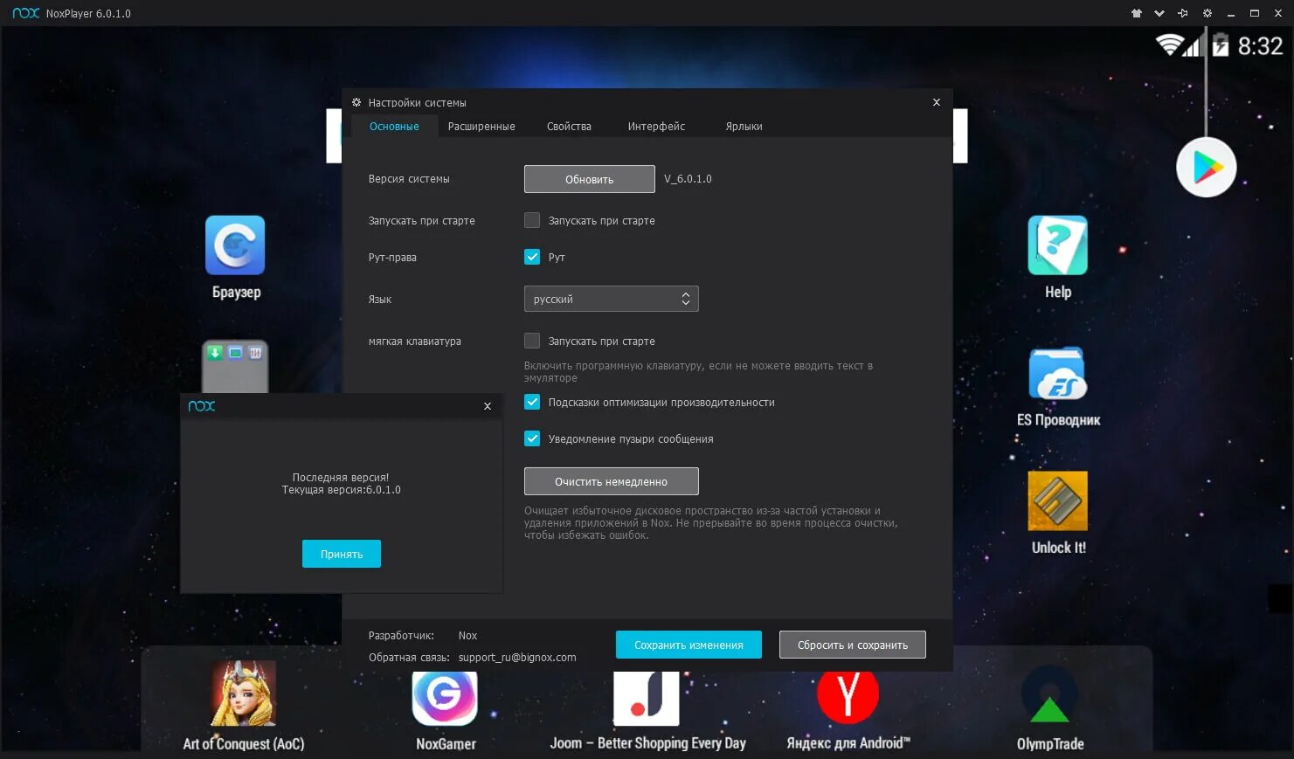The height and width of the screenshot is (759, 1294).
Task: Click the Разработчик: label
Action: (401, 636)
